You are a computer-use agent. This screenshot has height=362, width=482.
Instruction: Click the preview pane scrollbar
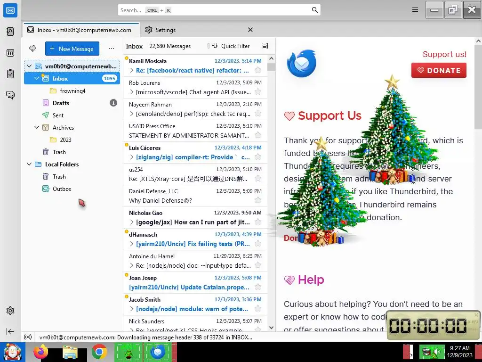(478, 87)
